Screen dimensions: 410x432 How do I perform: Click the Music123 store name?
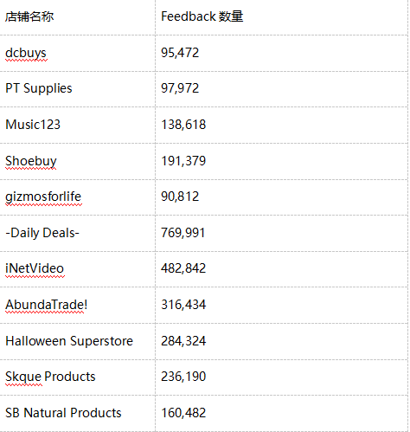pyautogui.click(x=33, y=125)
